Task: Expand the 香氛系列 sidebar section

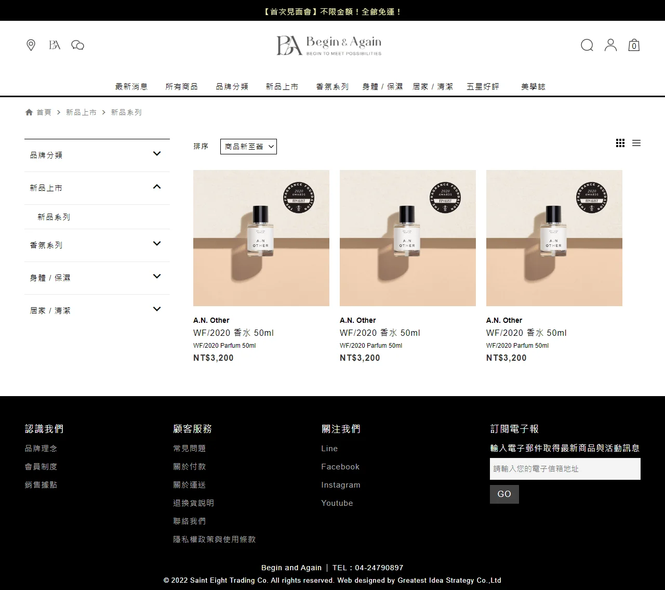Action: 97,245
